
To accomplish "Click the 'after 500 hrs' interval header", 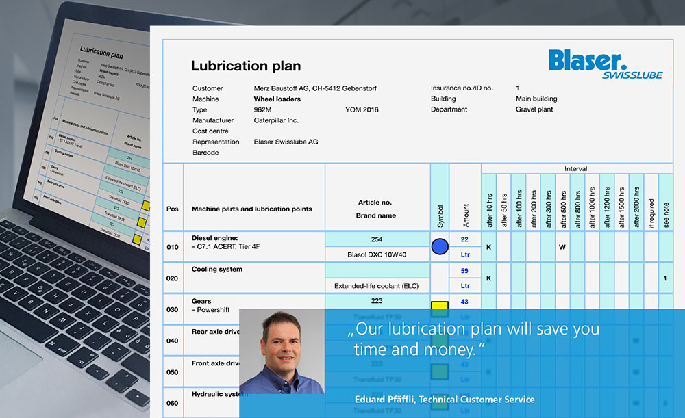I will (x=563, y=209).
